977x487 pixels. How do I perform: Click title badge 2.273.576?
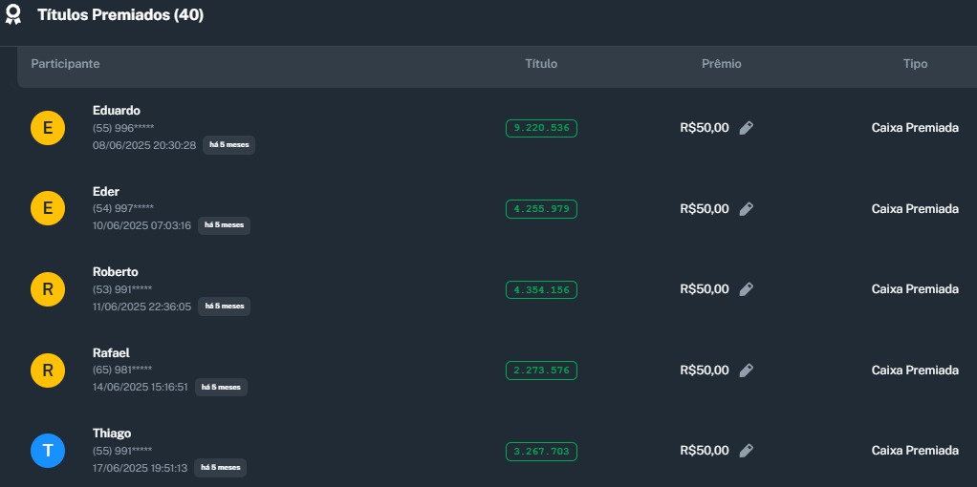click(x=541, y=371)
